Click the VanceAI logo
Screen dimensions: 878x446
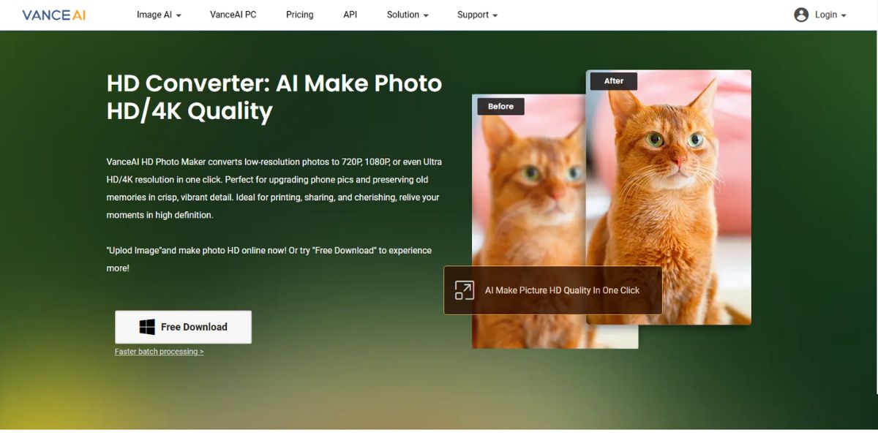pos(53,15)
